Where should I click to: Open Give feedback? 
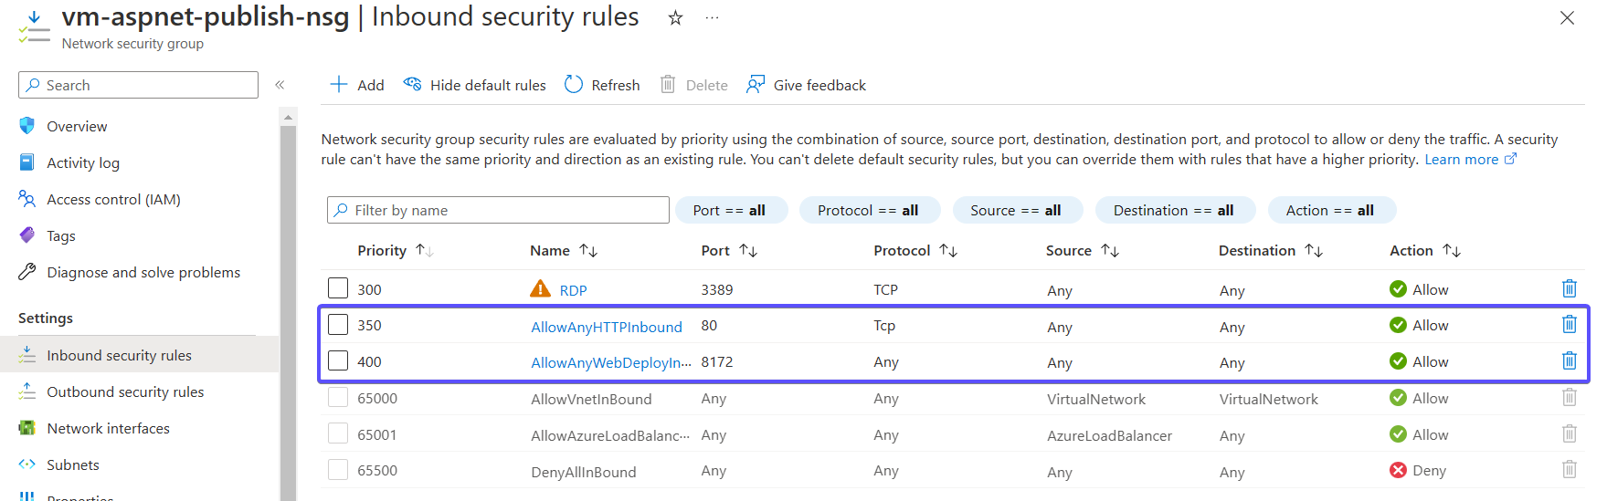(x=806, y=85)
